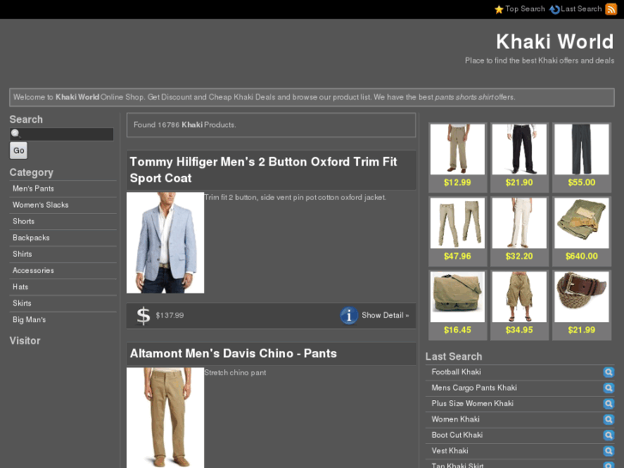Click the khaki chino pants product image
The width and height of the screenshot is (624, 468).
(165, 418)
